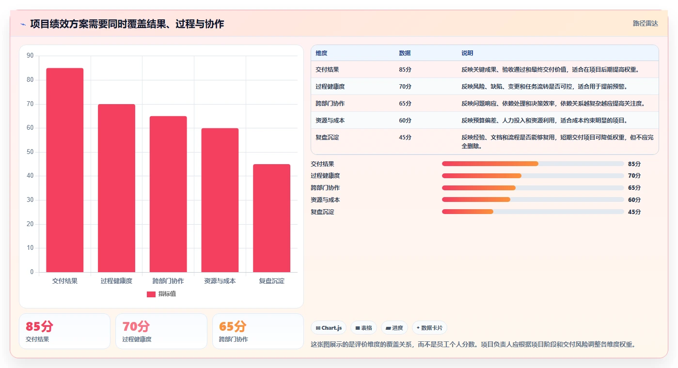Click the 50 tick on the y-axis
The height and width of the screenshot is (368, 678).
tap(30, 152)
